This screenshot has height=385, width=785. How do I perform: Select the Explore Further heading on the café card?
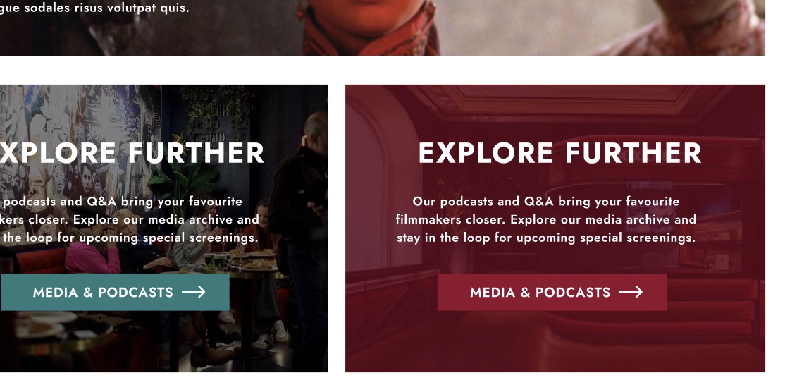(132, 153)
